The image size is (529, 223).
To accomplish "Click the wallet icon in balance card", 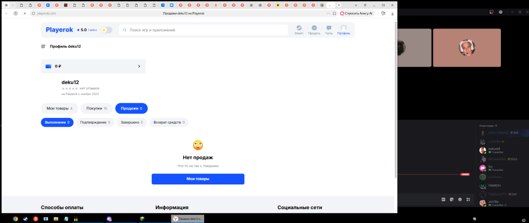I will pyautogui.click(x=48, y=67).
